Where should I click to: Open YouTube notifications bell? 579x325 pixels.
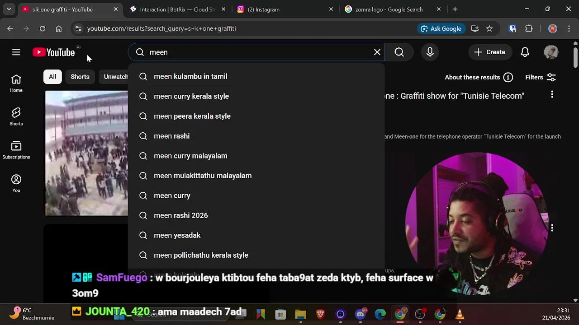point(525,52)
